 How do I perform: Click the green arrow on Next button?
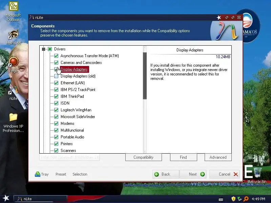(x=202, y=174)
